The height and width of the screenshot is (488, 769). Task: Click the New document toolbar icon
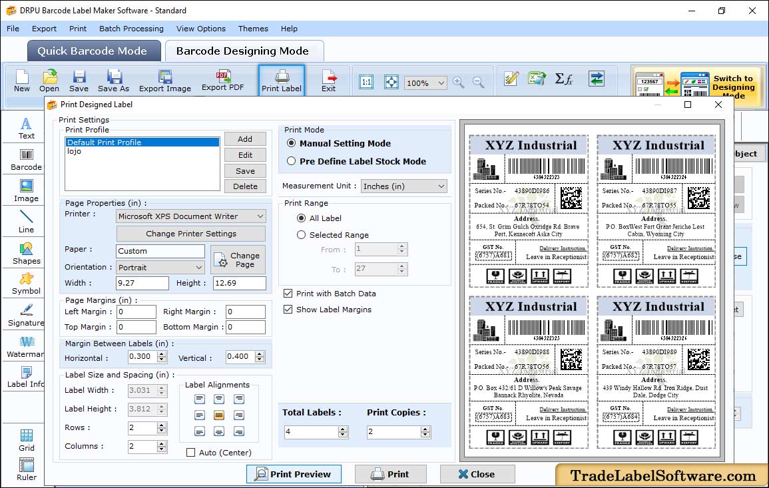(21, 81)
